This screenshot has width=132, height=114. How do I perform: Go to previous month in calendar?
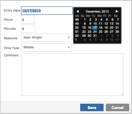pos(78,11)
